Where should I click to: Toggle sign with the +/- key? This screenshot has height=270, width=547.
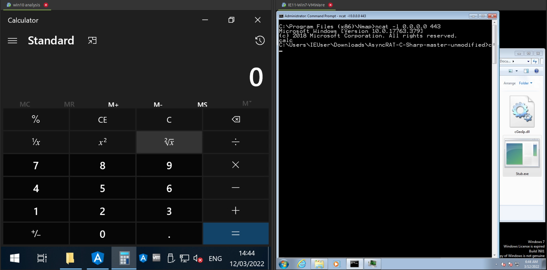pyautogui.click(x=36, y=234)
